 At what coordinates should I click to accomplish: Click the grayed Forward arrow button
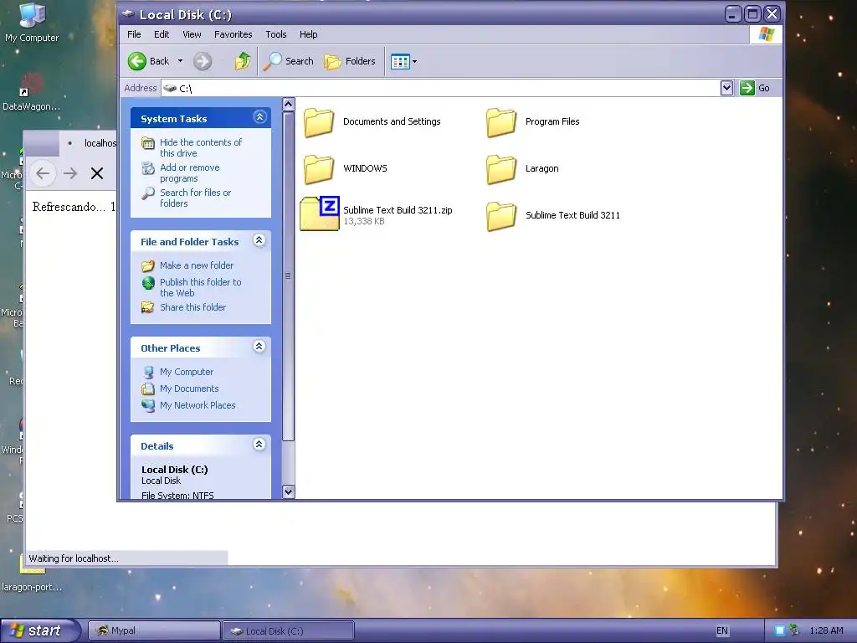pos(203,61)
